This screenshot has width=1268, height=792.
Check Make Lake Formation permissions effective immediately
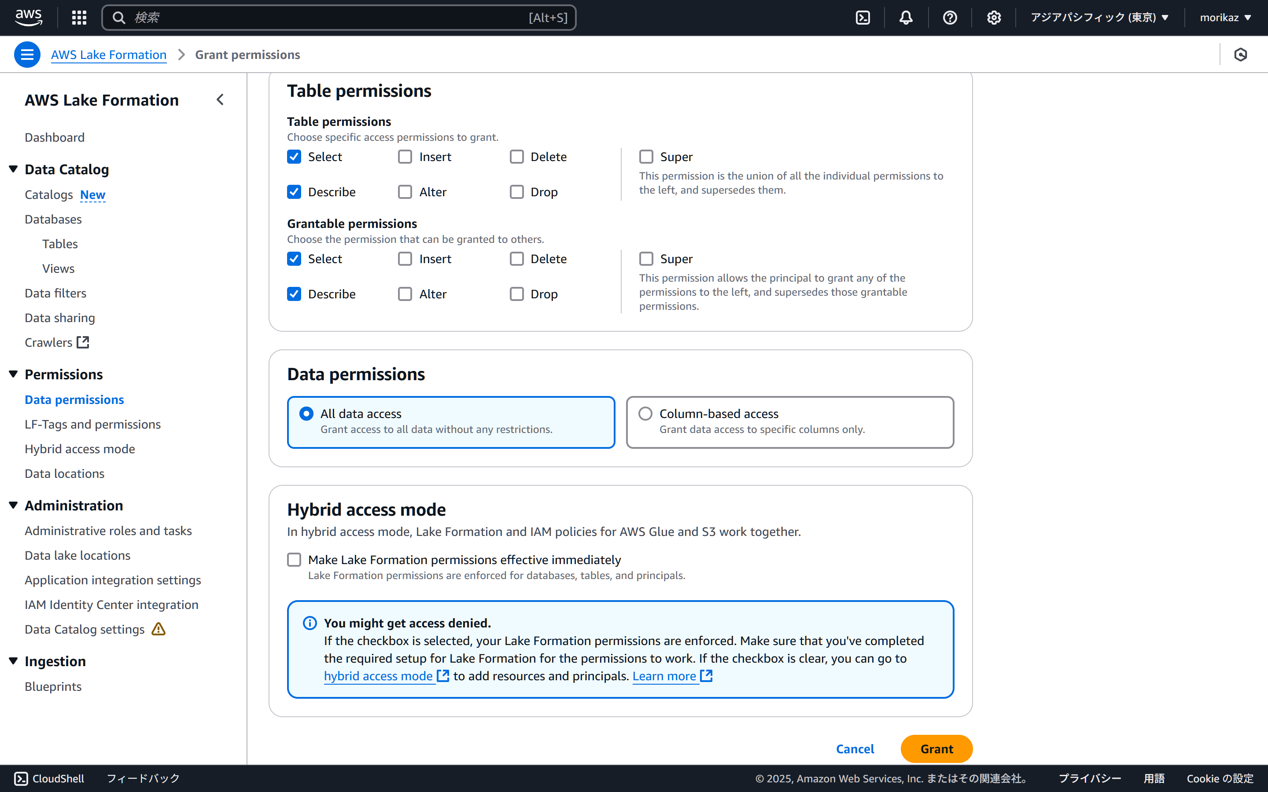[x=294, y=560]
